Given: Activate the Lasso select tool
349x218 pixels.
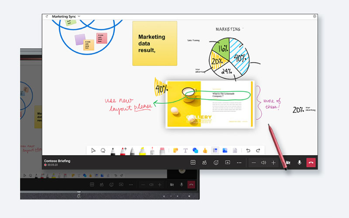Looking at the screenshot, I should click(103, 150).
